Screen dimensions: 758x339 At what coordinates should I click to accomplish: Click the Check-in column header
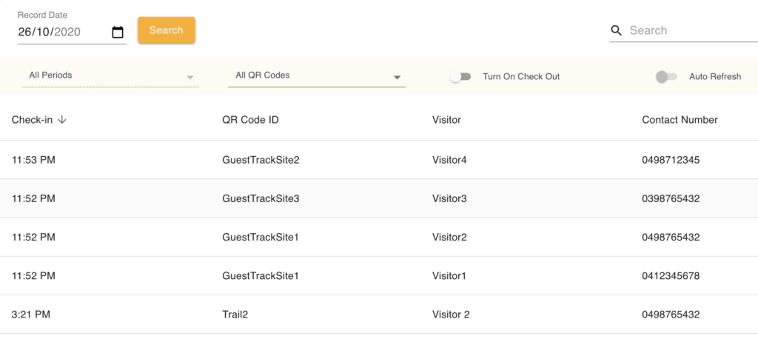pos(32,120)
